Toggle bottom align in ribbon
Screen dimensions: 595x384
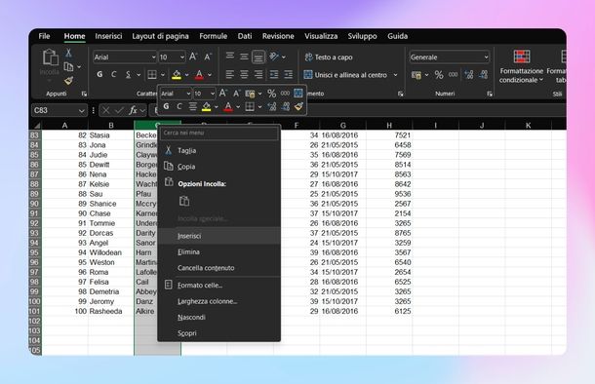(258, 57)
